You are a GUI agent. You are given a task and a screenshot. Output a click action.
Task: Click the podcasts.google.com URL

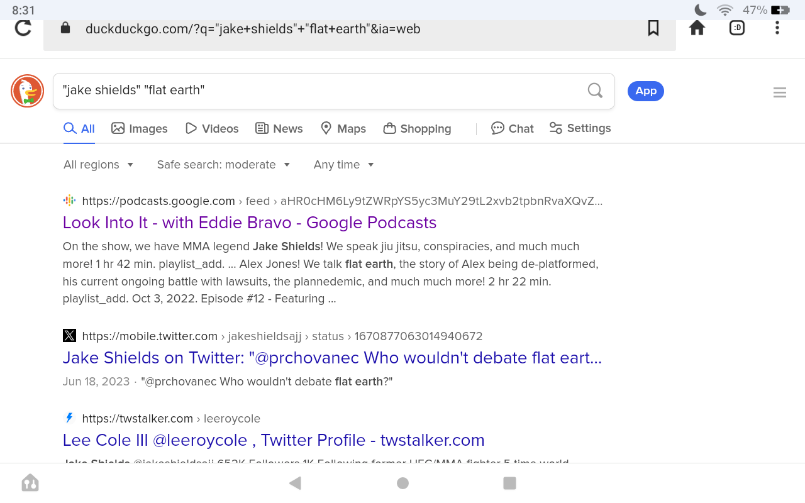(x=158, y=201)
